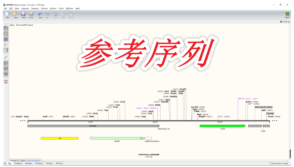Click the Print icon
The height and width of the screenshot is (167, 294).
coord(31,14)
